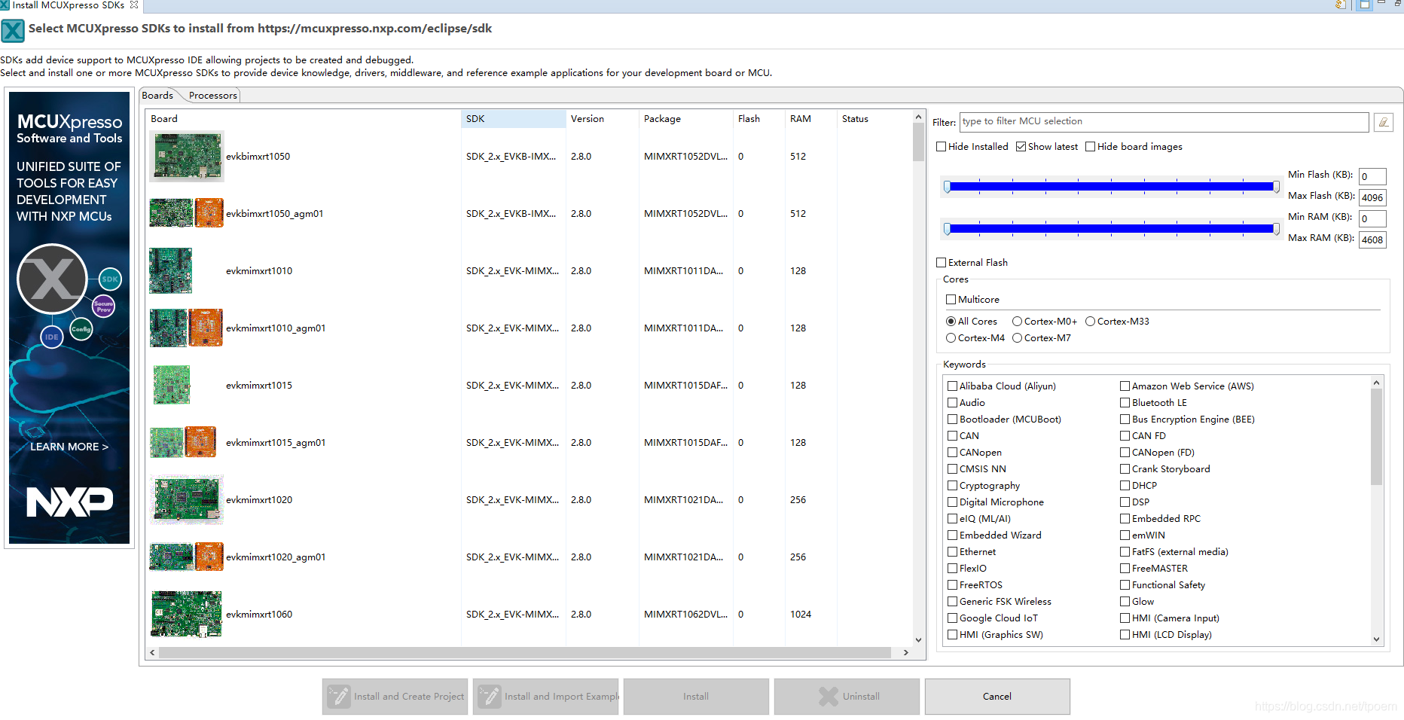Click the RAM range slider right handle
Screen dimensions: 1404x720
pos(1276,229)
